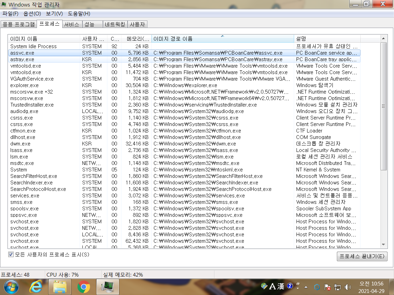Viewport: 394px width, 295px height.
Task: Select lsass.exe process
Action: [x=184, y=150]
